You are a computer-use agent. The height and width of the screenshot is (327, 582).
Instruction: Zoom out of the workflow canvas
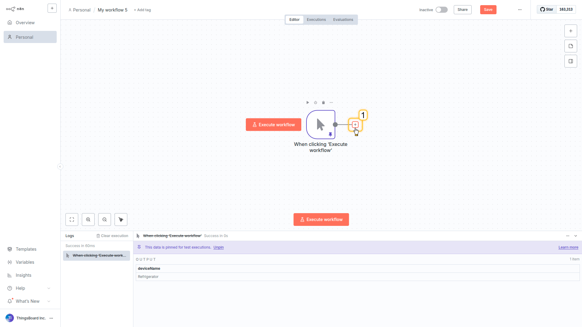(x=105, y=220)
